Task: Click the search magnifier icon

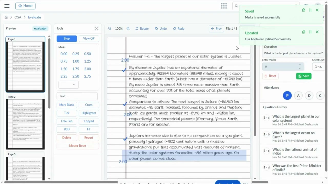Action: (236, 6)
